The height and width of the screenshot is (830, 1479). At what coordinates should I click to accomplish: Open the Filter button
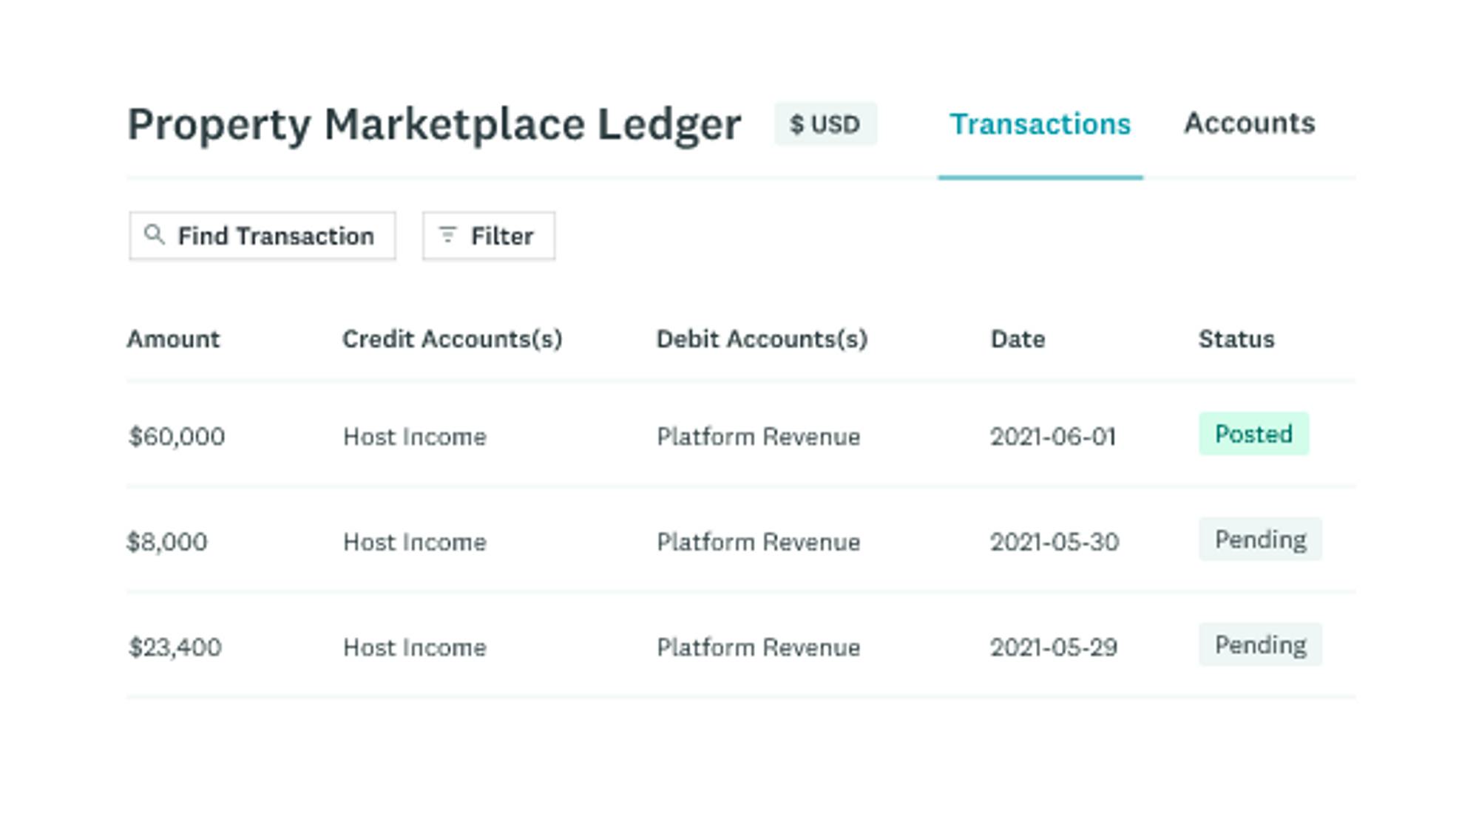coord(489,236)
